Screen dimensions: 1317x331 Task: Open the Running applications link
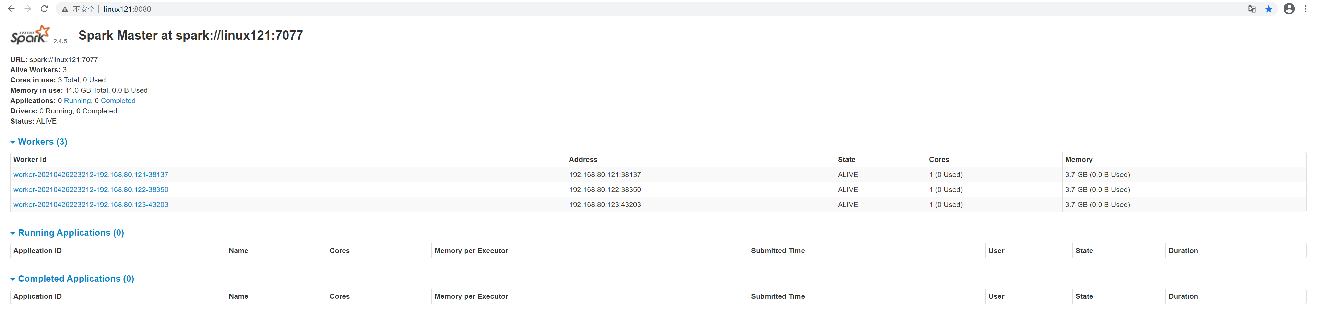(77, 101)
